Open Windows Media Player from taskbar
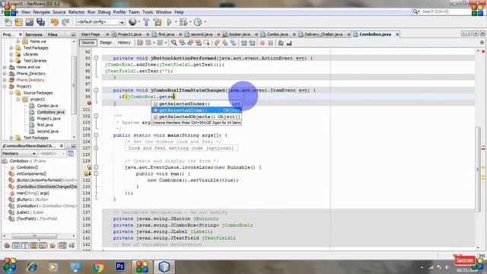This screenshot has height=274, width=487. pos(53,266)
